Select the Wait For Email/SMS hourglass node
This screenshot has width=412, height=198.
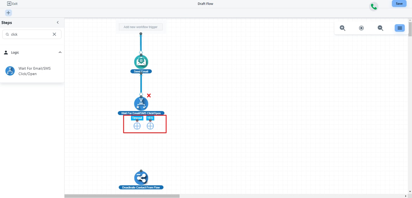(x=141, y=104)
